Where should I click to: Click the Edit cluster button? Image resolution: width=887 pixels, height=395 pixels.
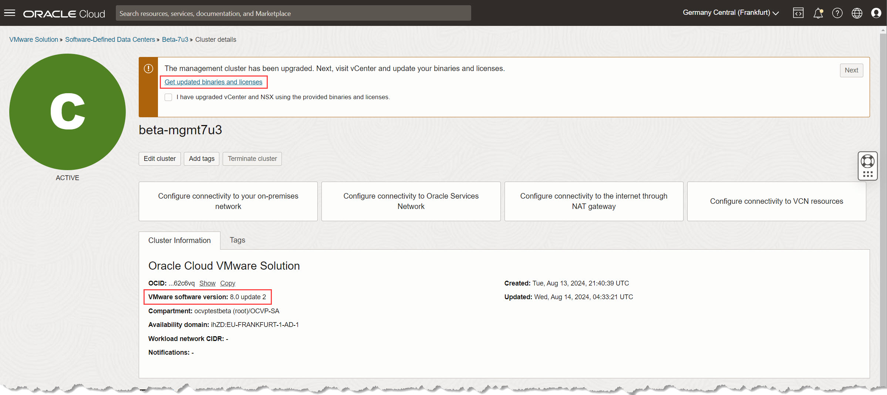click(x=160, y=159)
